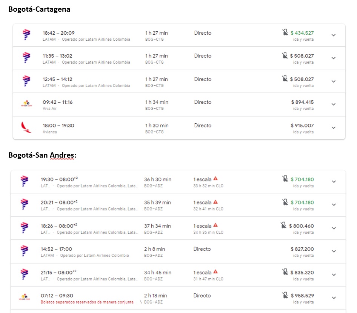This screenshot has height=313, width=357.
Task: Expand the Avianca 18:00 – 19:30 flight
Action: tap(333, 128)
